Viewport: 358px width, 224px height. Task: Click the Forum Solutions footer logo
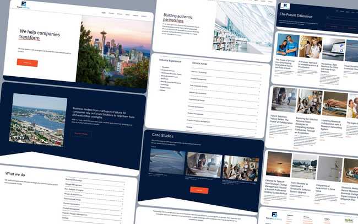click(274, 216)
